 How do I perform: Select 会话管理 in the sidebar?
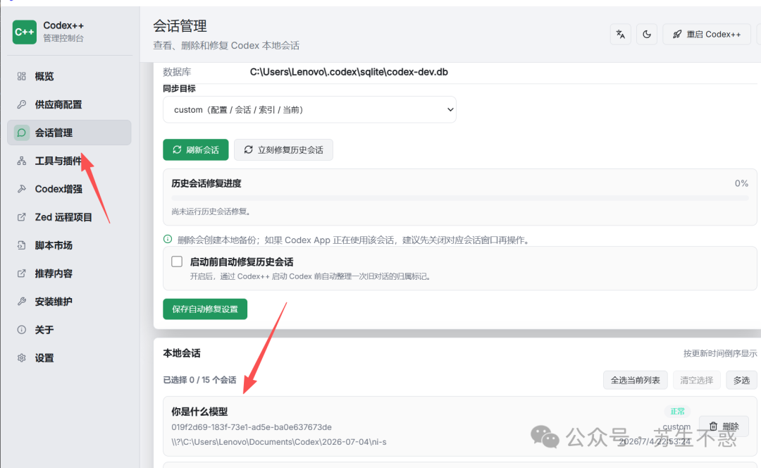click(x=69, y=133)
